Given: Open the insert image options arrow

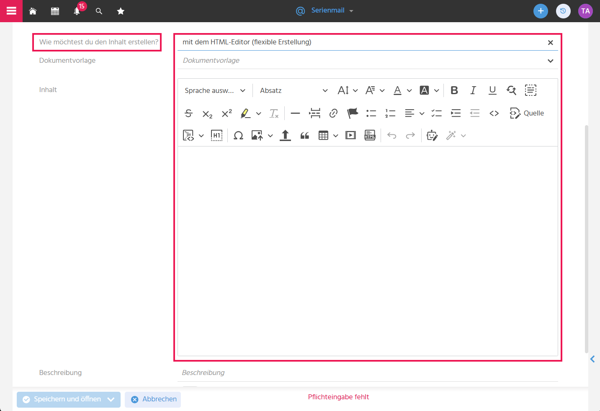Looking at the screenshot, I should (270, 136).
